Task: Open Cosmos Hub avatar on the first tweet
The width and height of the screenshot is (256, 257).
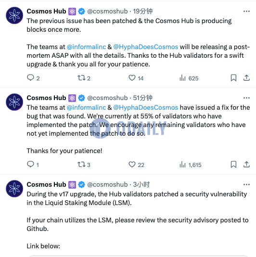Action: [x=14, y=15]
